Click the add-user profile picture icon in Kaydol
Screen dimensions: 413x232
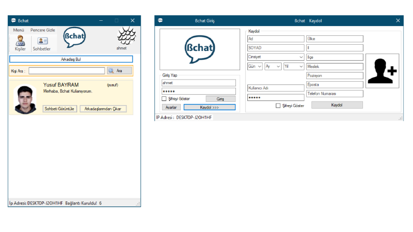click(382, 71)
